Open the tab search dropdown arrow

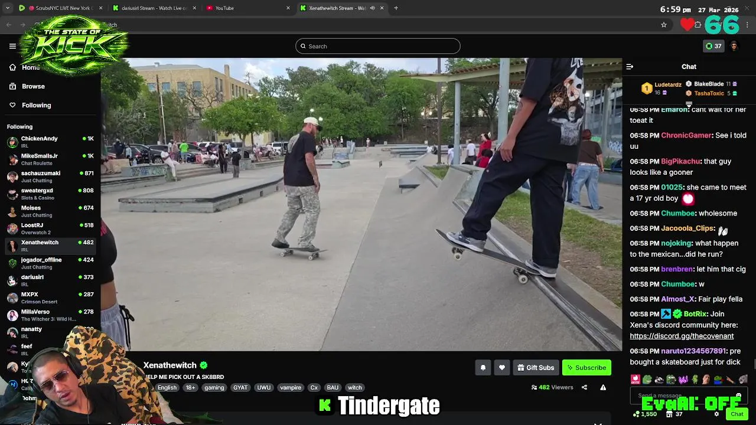pyautogui.click(x=9, y=8)
